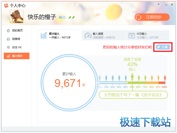This screenshot has width=177, height=133.
Task: Click the 立即同步 sync button
Action: coord(152,17)
